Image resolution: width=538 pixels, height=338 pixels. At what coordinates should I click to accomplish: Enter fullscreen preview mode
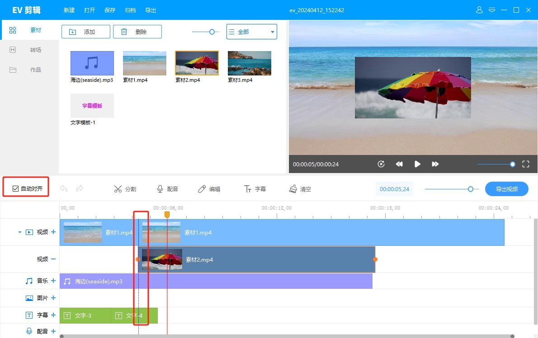tap(526, 164)
